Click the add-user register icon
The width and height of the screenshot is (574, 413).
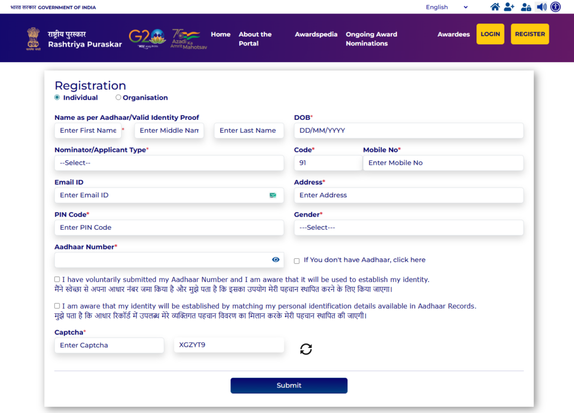click(509, 7)
